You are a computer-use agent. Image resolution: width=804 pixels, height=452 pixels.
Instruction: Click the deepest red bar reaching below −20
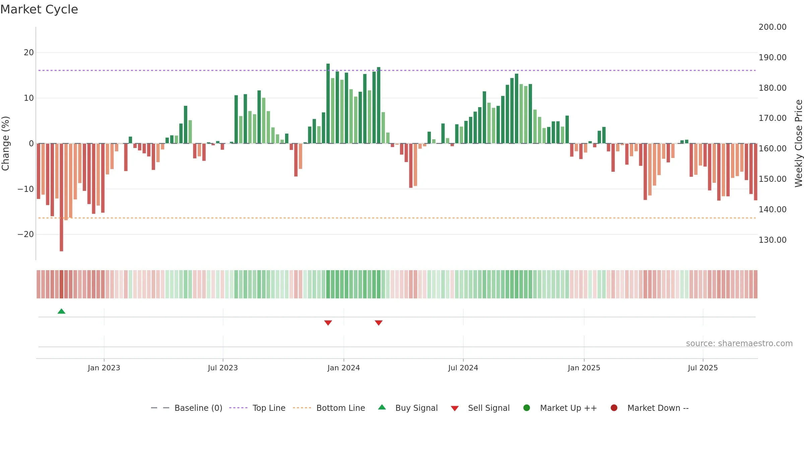pyautogui.click(x=61, y=198)
